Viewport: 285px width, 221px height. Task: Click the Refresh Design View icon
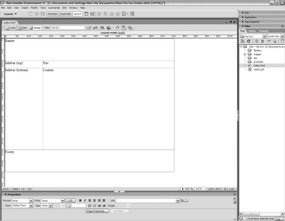pos(117,28)
